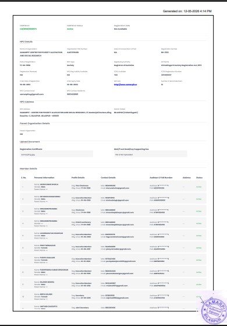Click the Status column header
This screenshot has width=227, height=326.
(199, 178)
